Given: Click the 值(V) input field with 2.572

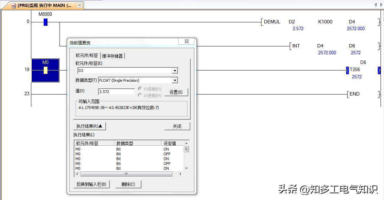Looking at the screenshot, I should [x=116, y=92].
